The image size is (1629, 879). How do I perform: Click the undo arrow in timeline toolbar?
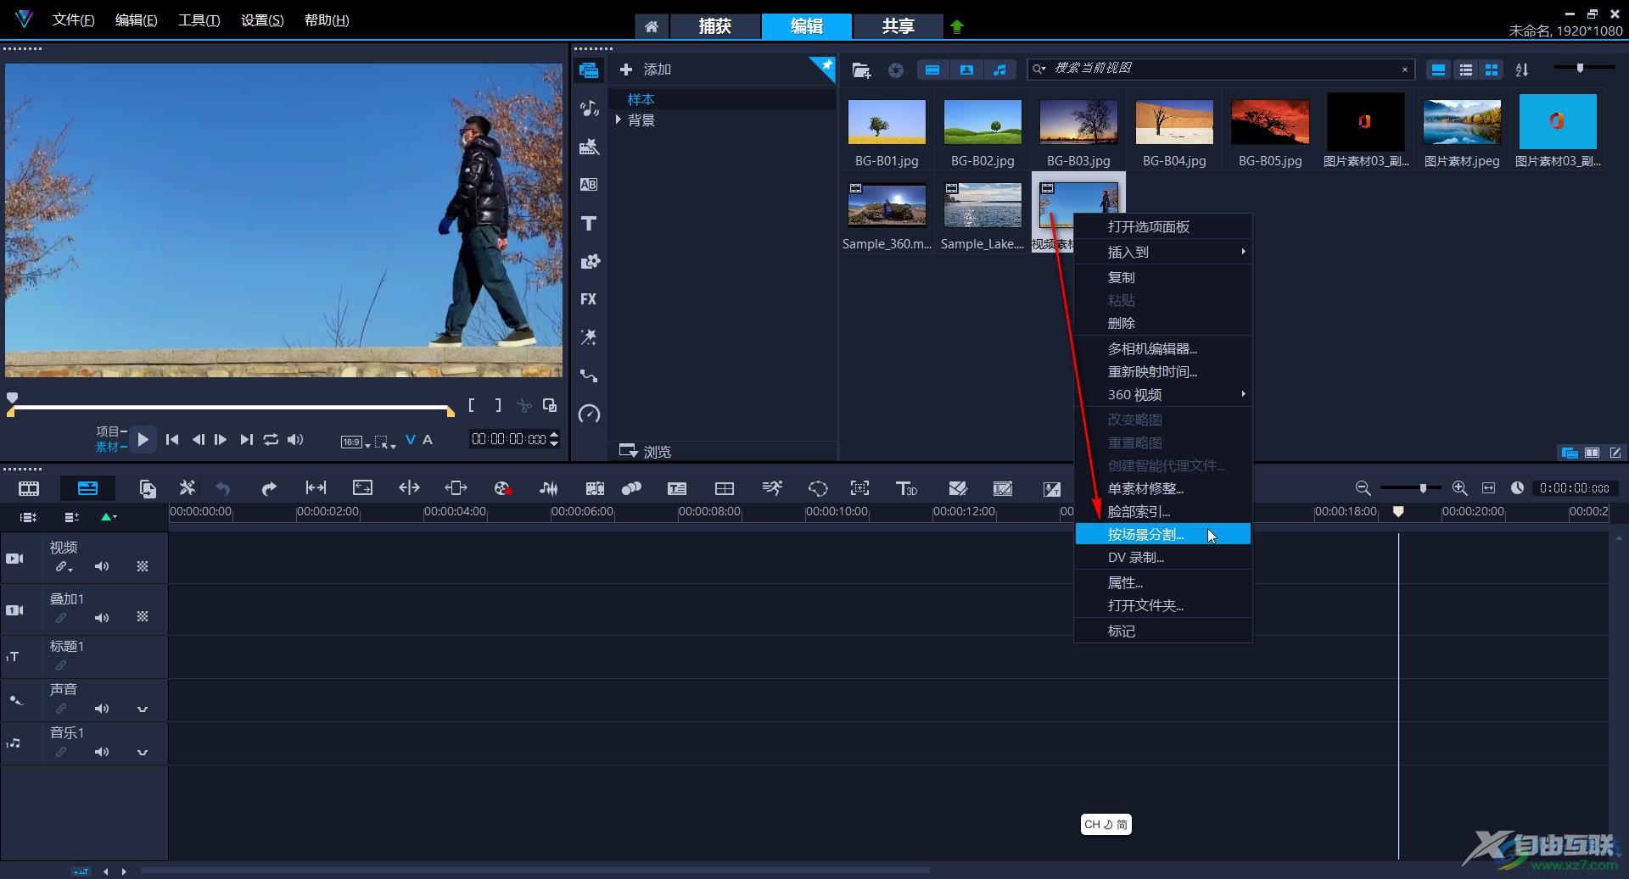[223, 488]
